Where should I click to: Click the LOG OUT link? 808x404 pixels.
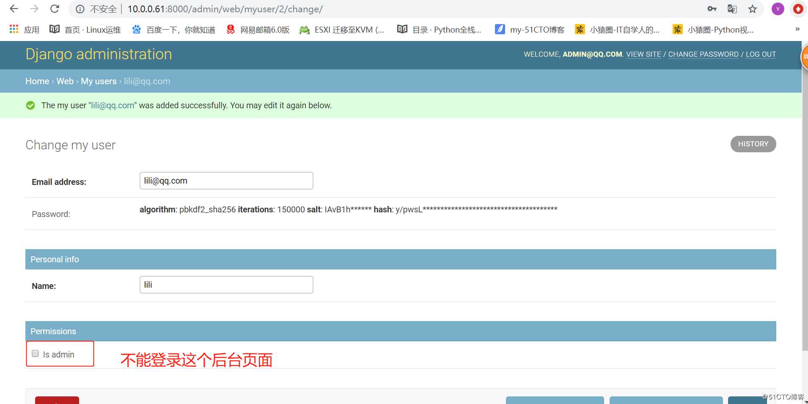(x=761, y=54)
